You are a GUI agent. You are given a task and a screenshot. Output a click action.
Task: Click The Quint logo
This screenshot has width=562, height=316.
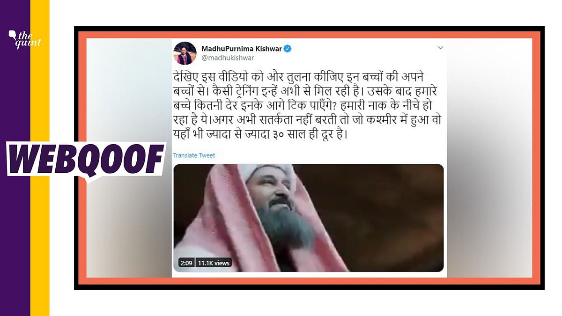pyautogui.click(x=25, y=39)
